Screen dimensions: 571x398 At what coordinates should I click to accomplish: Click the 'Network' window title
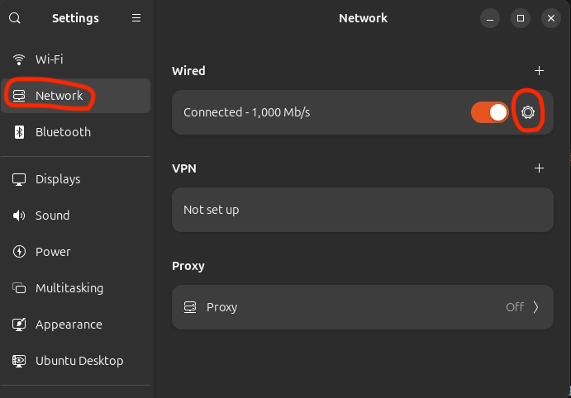click(x=363, y=18)
